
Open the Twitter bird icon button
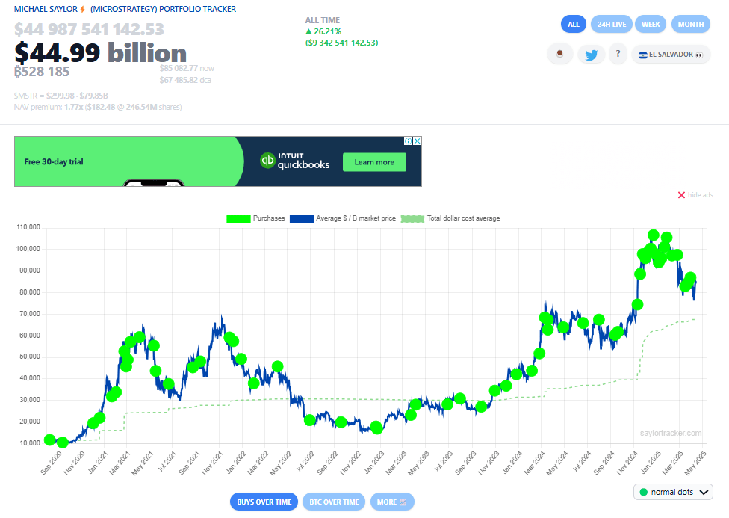click(x=591, y=55)
